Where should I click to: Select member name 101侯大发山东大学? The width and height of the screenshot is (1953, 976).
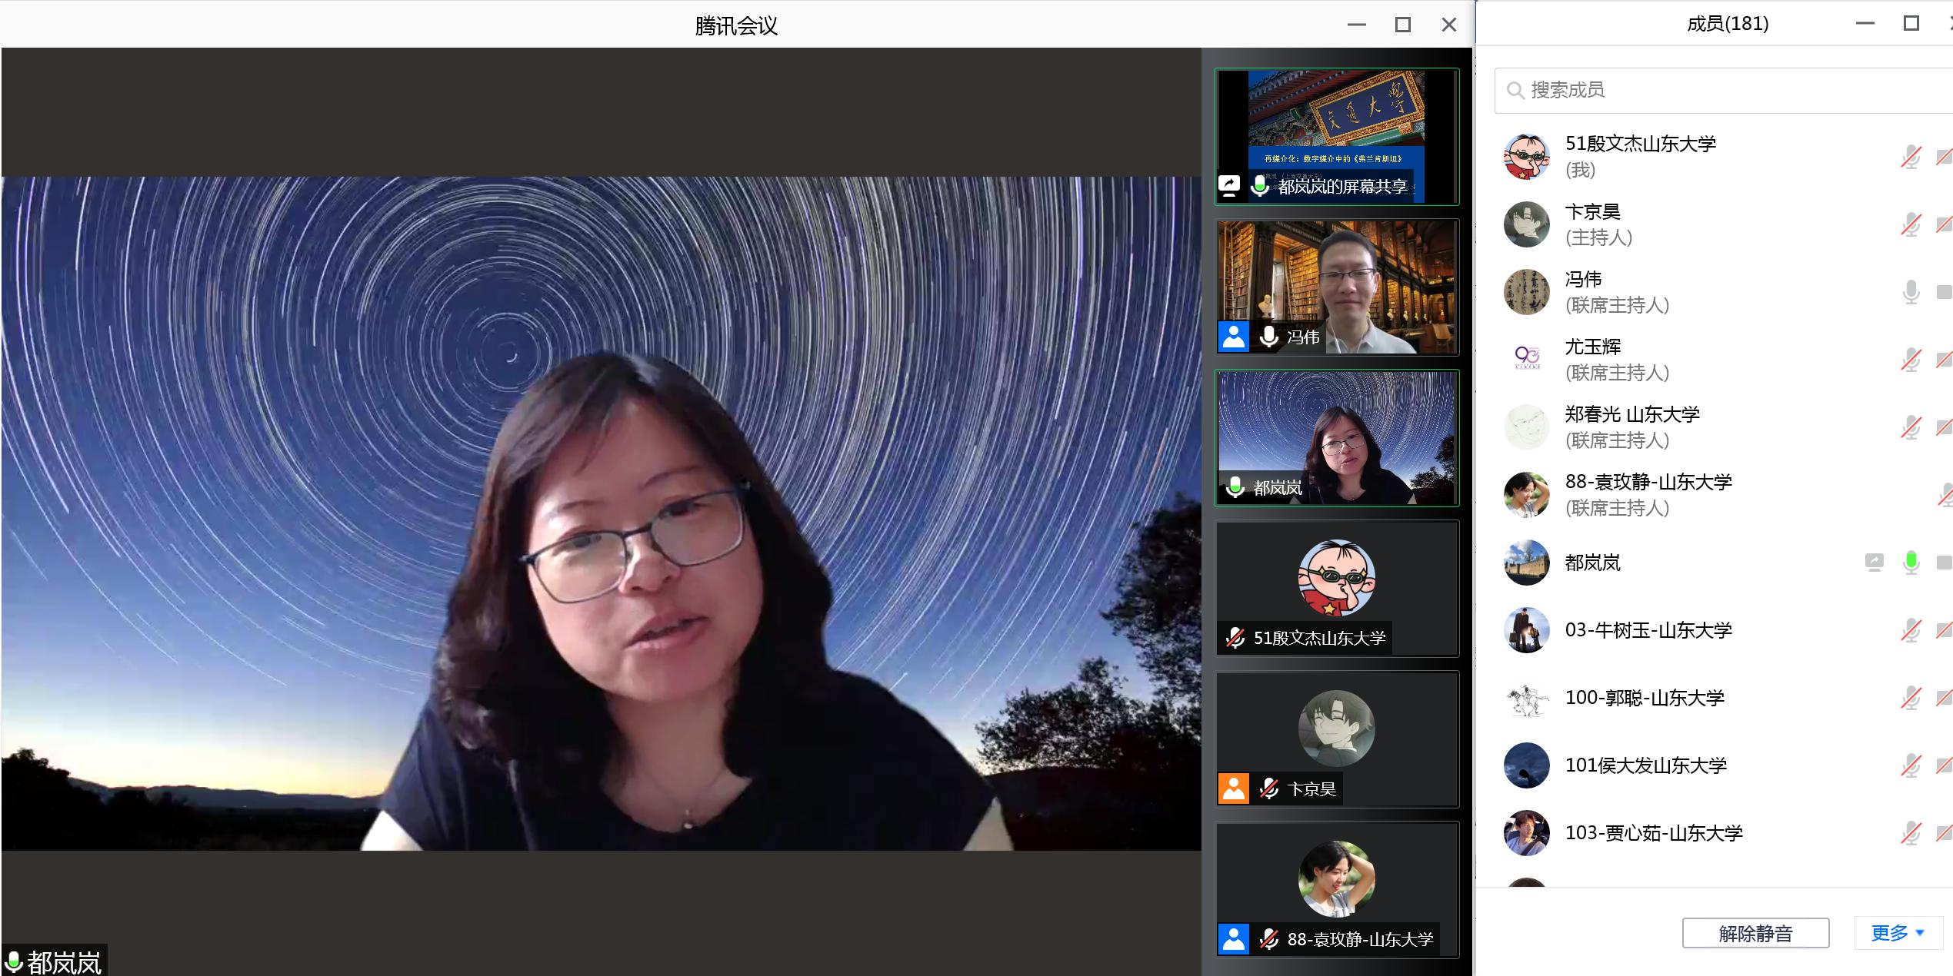point(1646,765)
